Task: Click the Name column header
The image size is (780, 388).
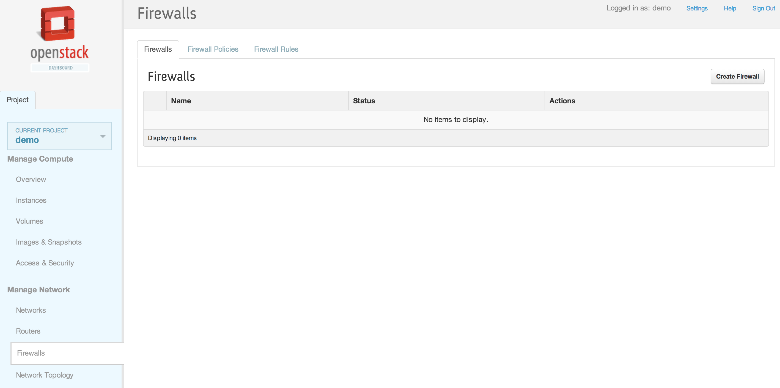Action: [181, 101]
